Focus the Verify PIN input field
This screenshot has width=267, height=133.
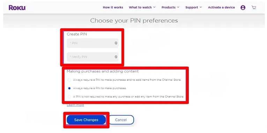coord(92,57)
